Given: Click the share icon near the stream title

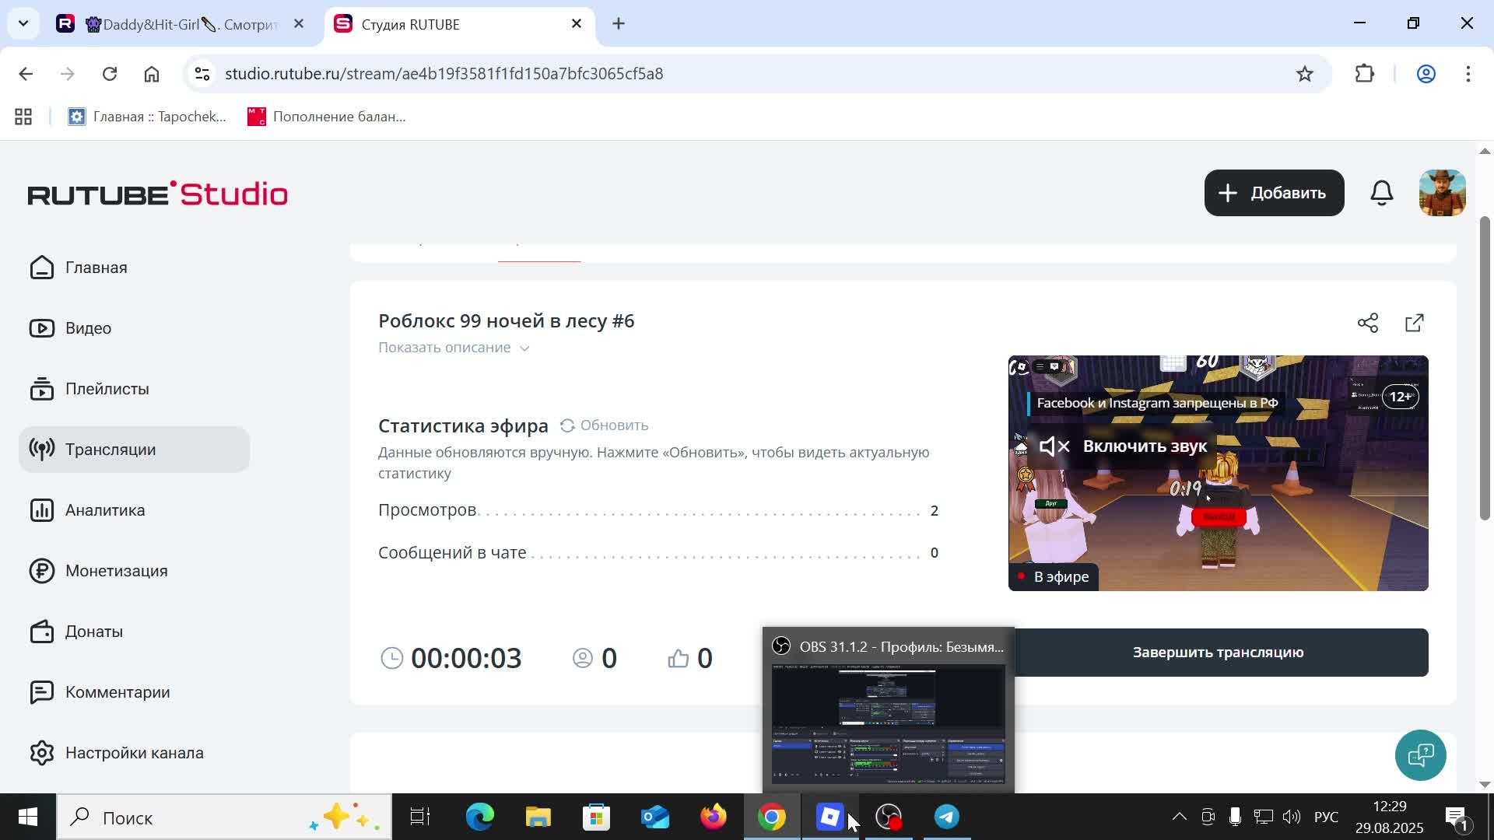Looking at the screenshot, I should click(x=1368, y=322).
